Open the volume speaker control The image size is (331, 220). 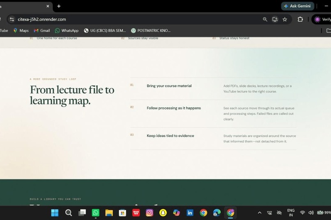[311, 213]
